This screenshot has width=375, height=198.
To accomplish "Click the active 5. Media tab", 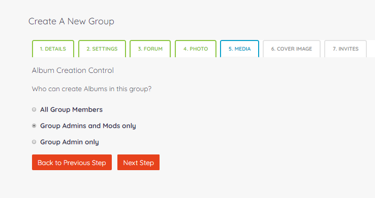I will pos(240,49).
